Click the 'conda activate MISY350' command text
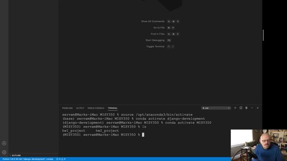Image resolution: width=287 pixels, height=161 pixels. 188,123
